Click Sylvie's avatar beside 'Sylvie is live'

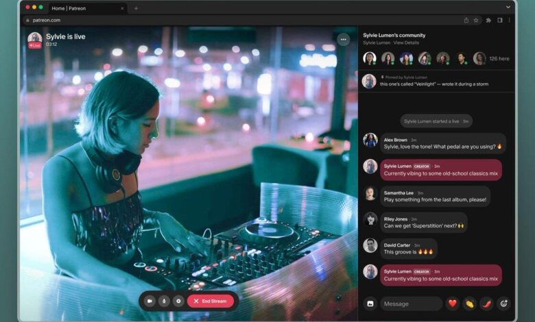point(34,38)
